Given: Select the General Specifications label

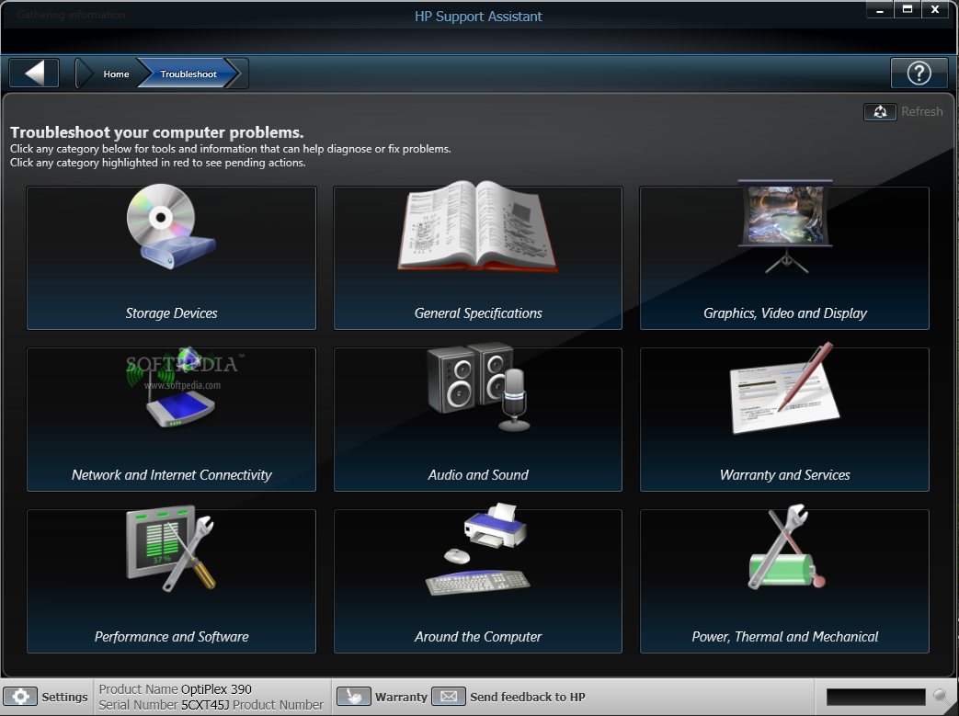Looking at the screenshot, I should pos(478,313).
